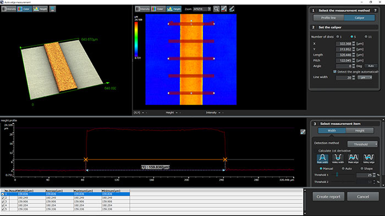Select Color view in 2D image toolbar
The width and height of the screenshot is (385, 216).
(x=158, y=9)
